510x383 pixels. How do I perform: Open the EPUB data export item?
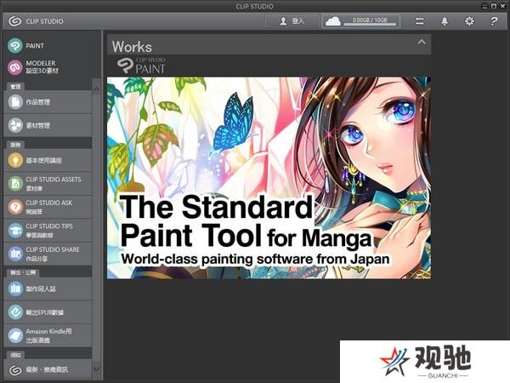pos(48,312)
